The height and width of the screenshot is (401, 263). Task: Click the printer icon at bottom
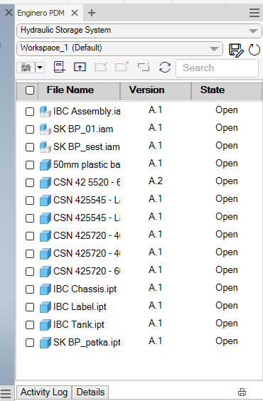242,392
